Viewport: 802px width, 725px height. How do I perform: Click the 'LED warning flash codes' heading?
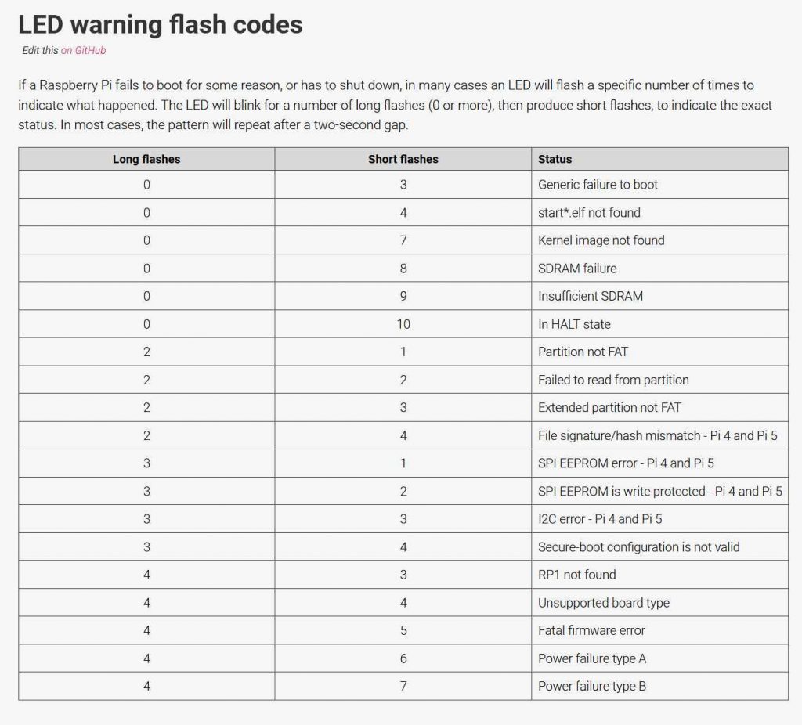(161, 24)
